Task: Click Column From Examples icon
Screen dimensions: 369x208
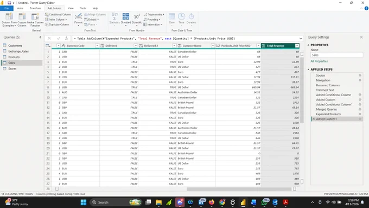Action: pyautogui.click(x=9, y=17)
